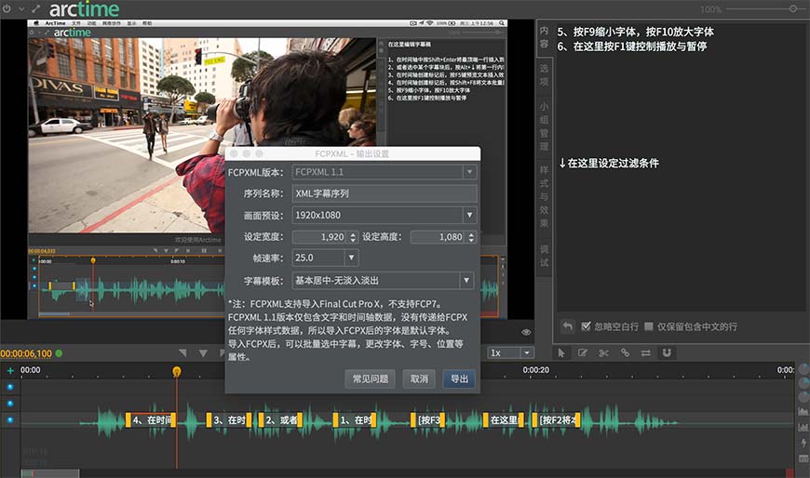Select the subtitle block '1、在时'
The image size is (810, 478).
355,419
